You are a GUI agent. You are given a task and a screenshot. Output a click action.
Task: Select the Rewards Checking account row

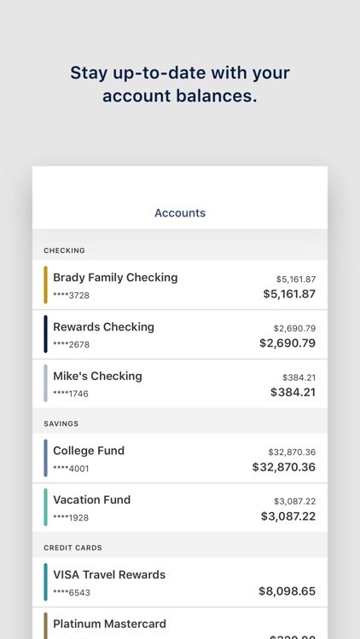[x=180, y=334]
